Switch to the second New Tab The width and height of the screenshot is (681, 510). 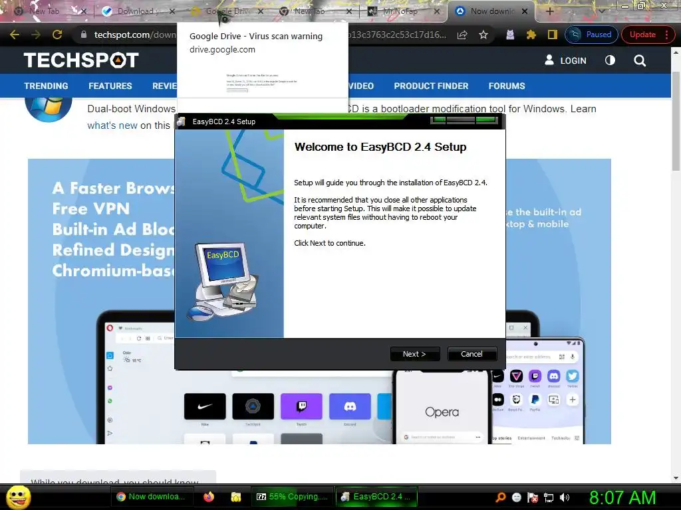click(309, 11)
